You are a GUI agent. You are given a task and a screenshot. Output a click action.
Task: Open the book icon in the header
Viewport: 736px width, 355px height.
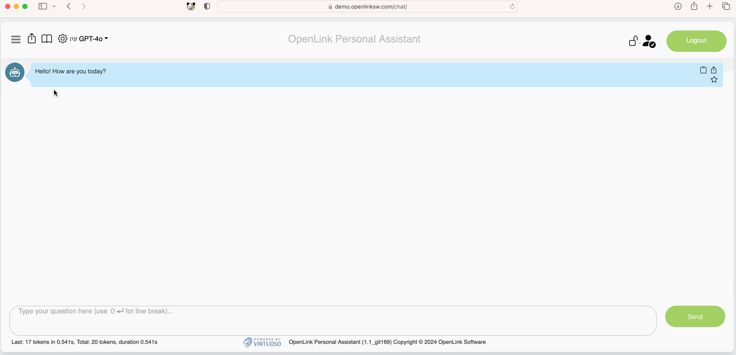coord(47,39)
